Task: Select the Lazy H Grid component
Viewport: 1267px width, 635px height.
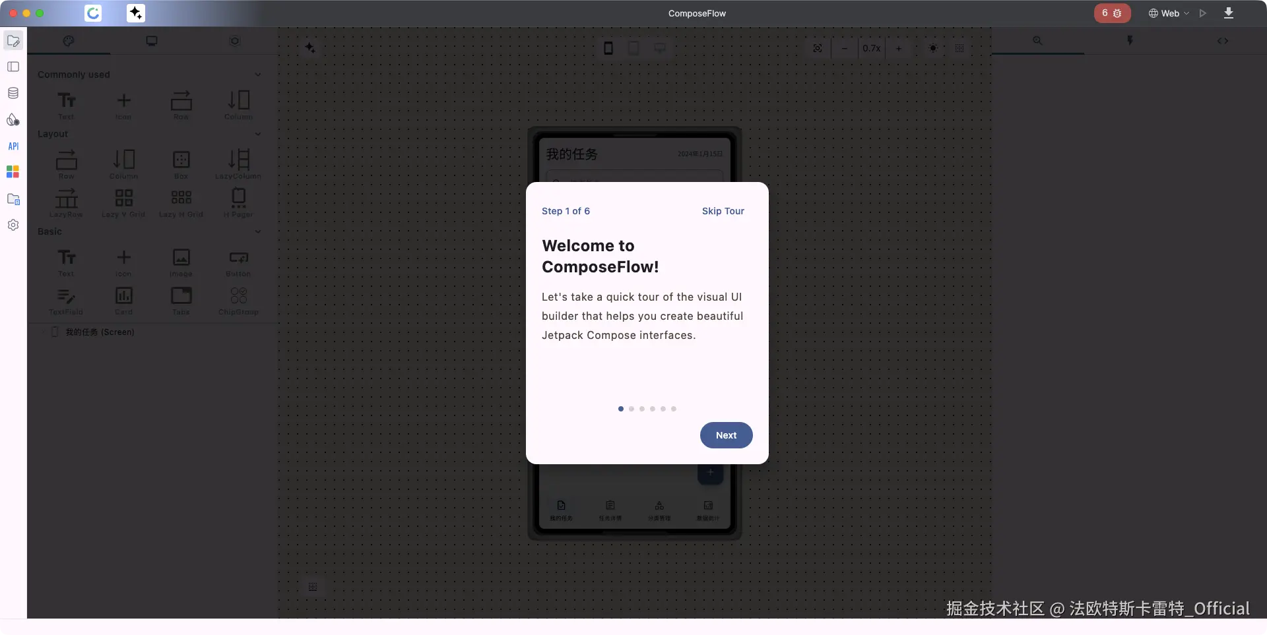Action: click(x=181, y=202)
